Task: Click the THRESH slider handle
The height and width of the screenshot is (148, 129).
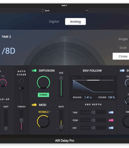Action: [x=21, y=120]
